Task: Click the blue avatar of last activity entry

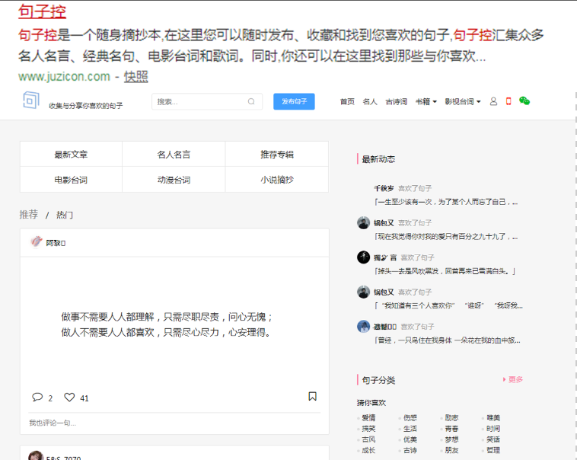Action: (363, 326)
